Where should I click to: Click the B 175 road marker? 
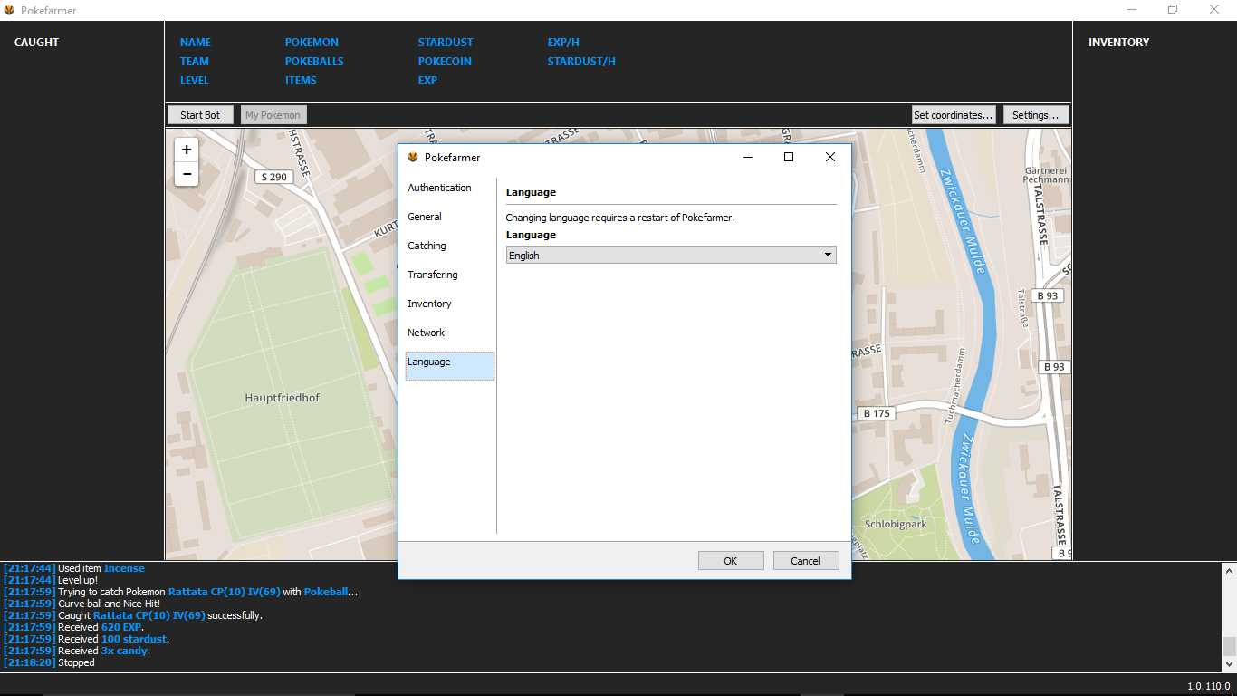coord(877,413)
